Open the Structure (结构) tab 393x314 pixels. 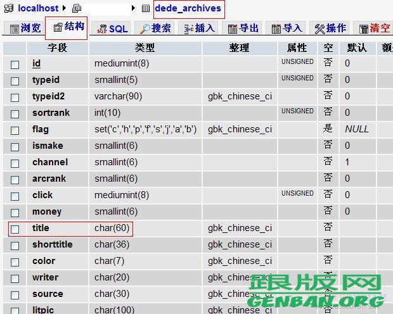point(67,28)
